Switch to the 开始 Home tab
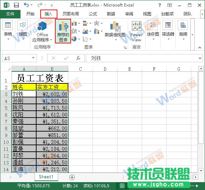 tap(30, 14)
